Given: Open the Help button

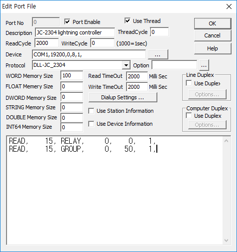Looking at the screenshot, I should click(x=213, y=48).
